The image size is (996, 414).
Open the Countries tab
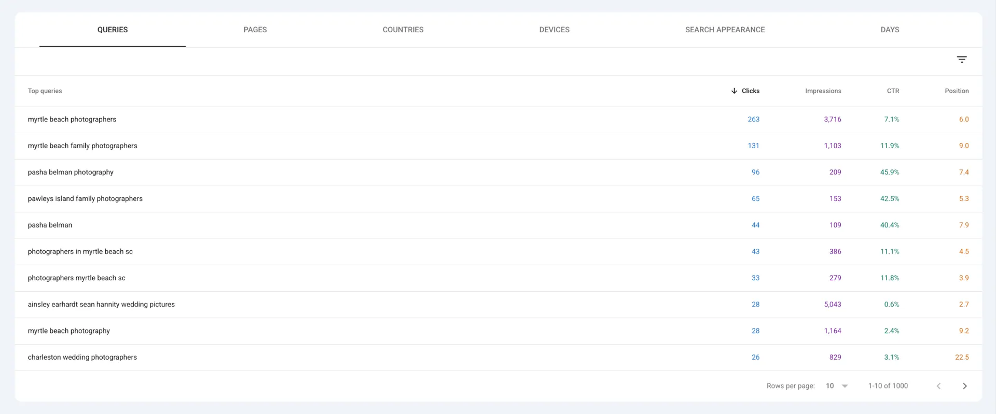(403, 30)
